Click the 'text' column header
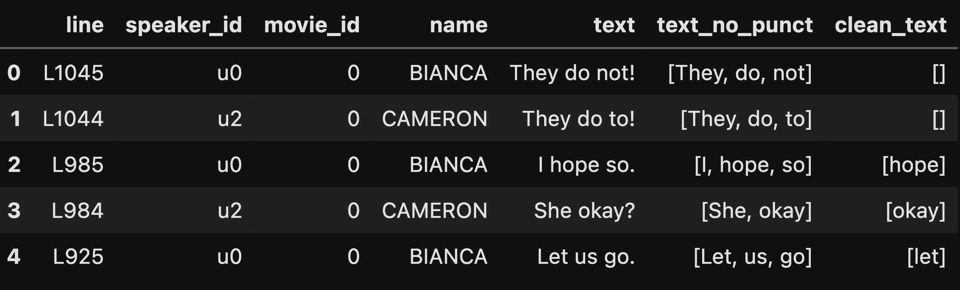 [x=614, y=25]
